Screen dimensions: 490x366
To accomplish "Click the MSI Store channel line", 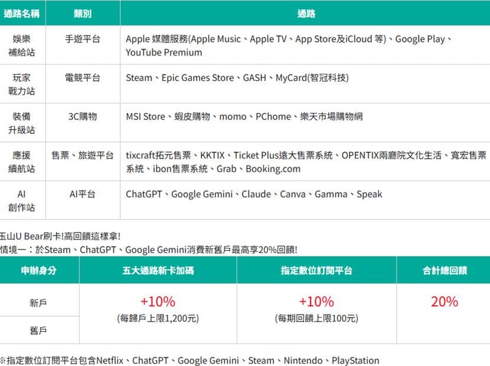I will tap(244, 116).
